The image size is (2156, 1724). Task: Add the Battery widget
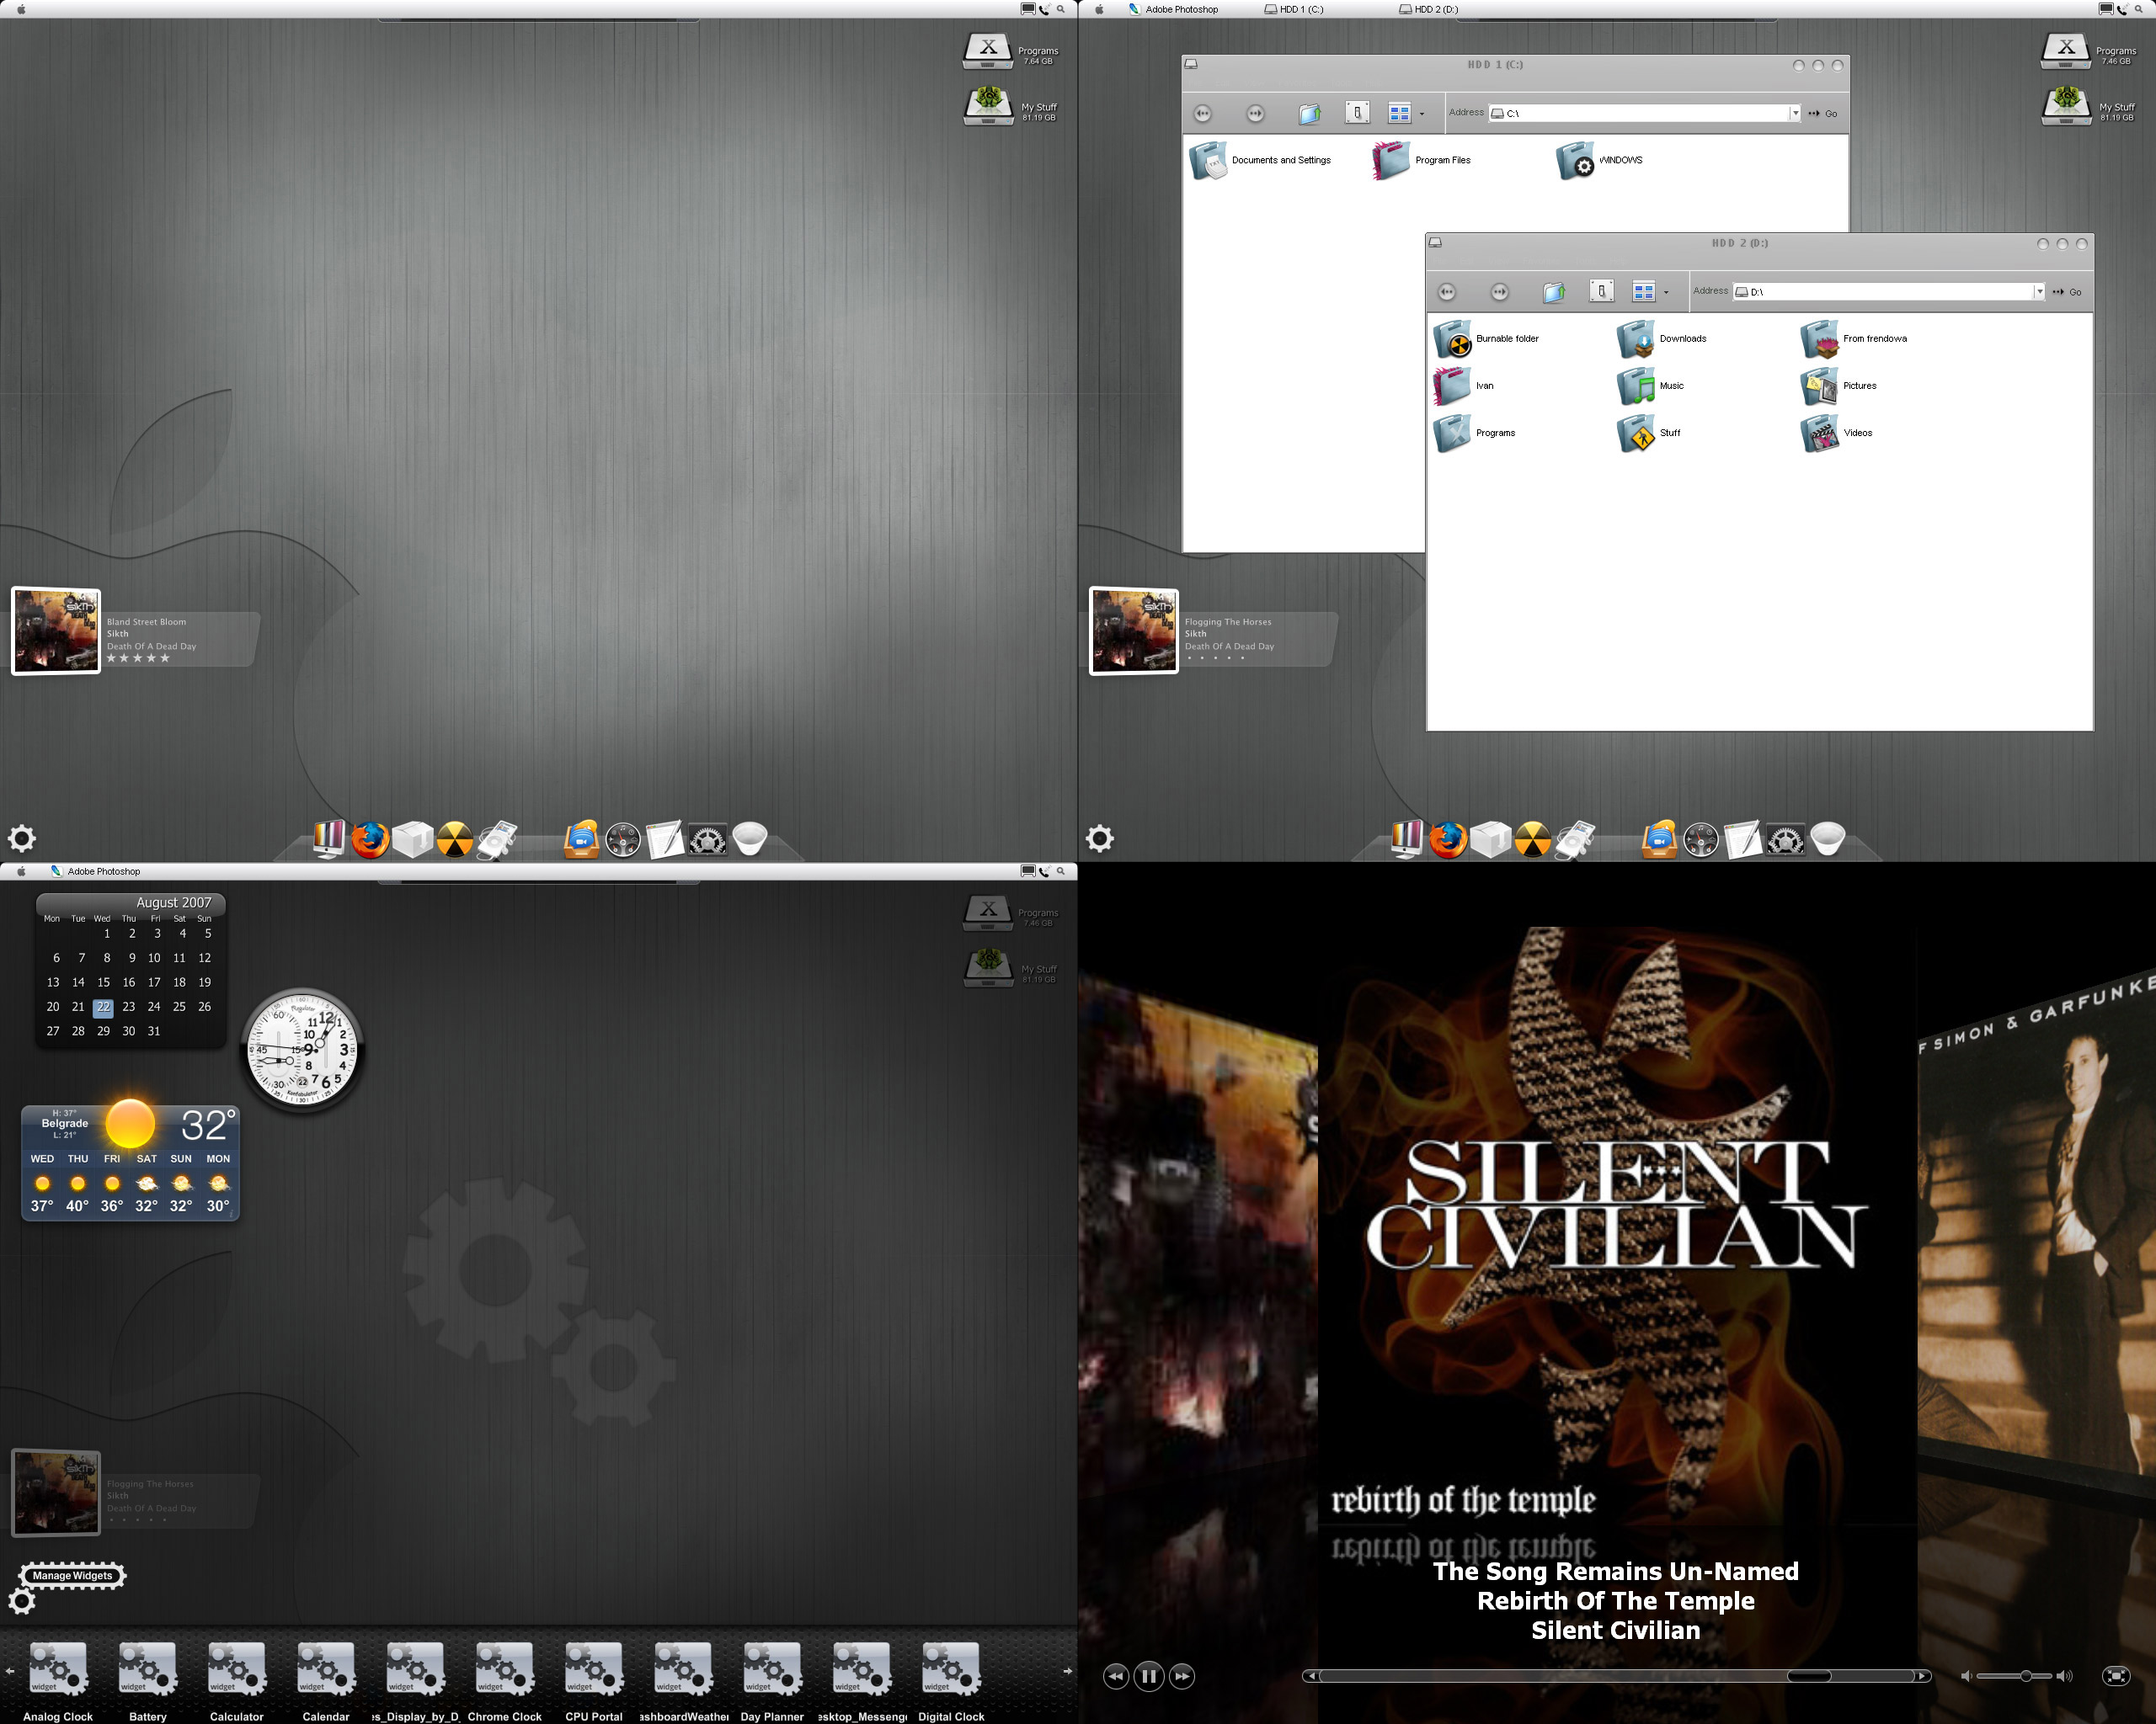pyautogui.click(x=148, y=1681)
